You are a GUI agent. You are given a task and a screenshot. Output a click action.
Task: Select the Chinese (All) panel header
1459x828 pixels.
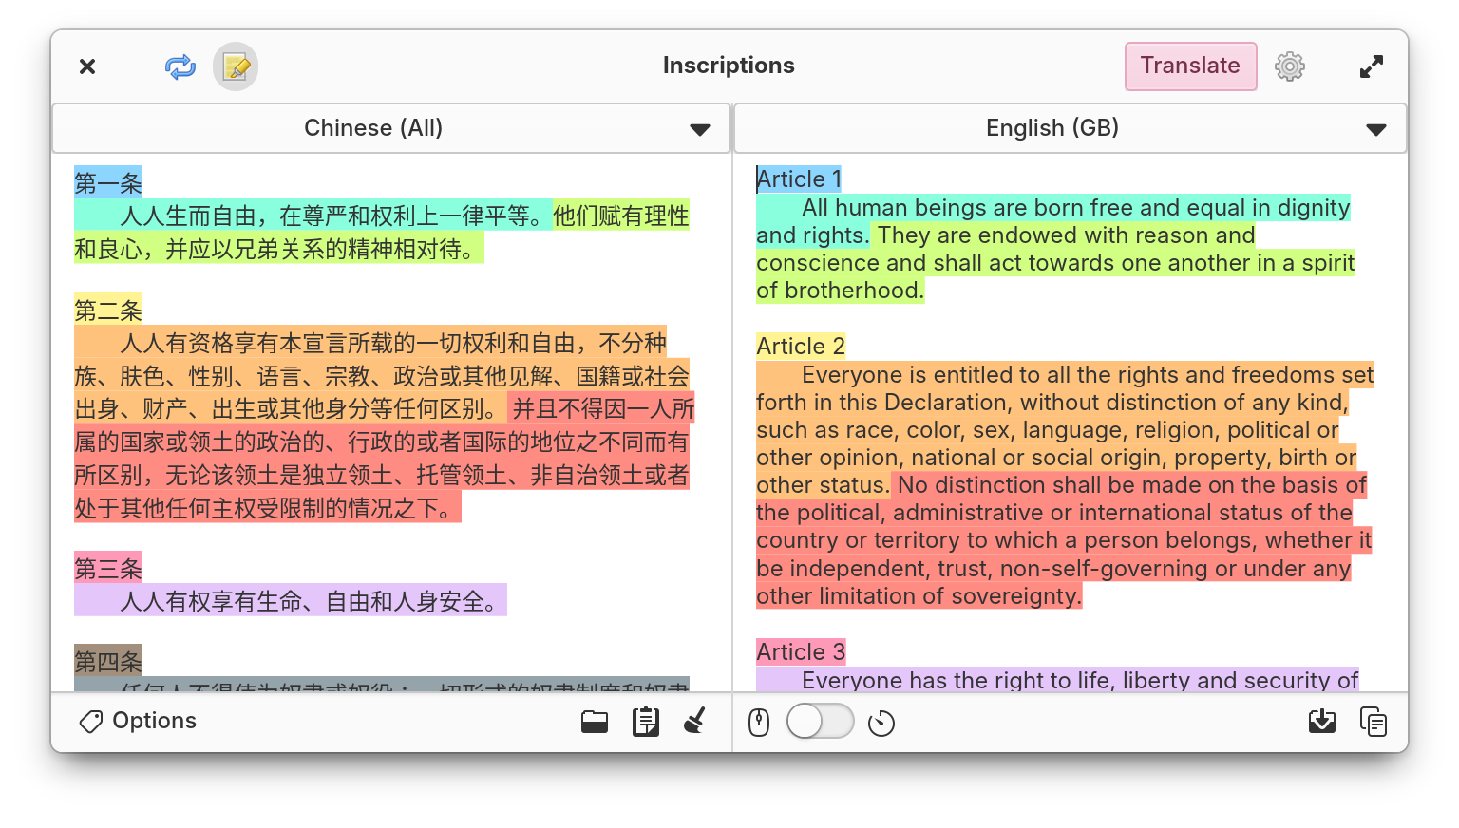[372, 127]
